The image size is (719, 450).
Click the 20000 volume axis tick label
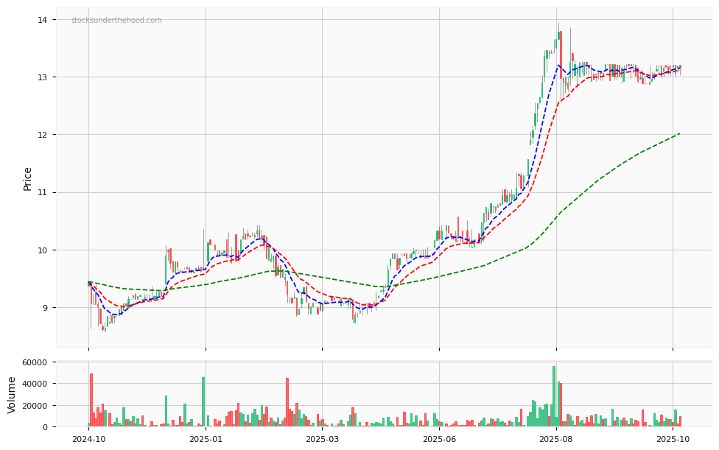point(35,406)
